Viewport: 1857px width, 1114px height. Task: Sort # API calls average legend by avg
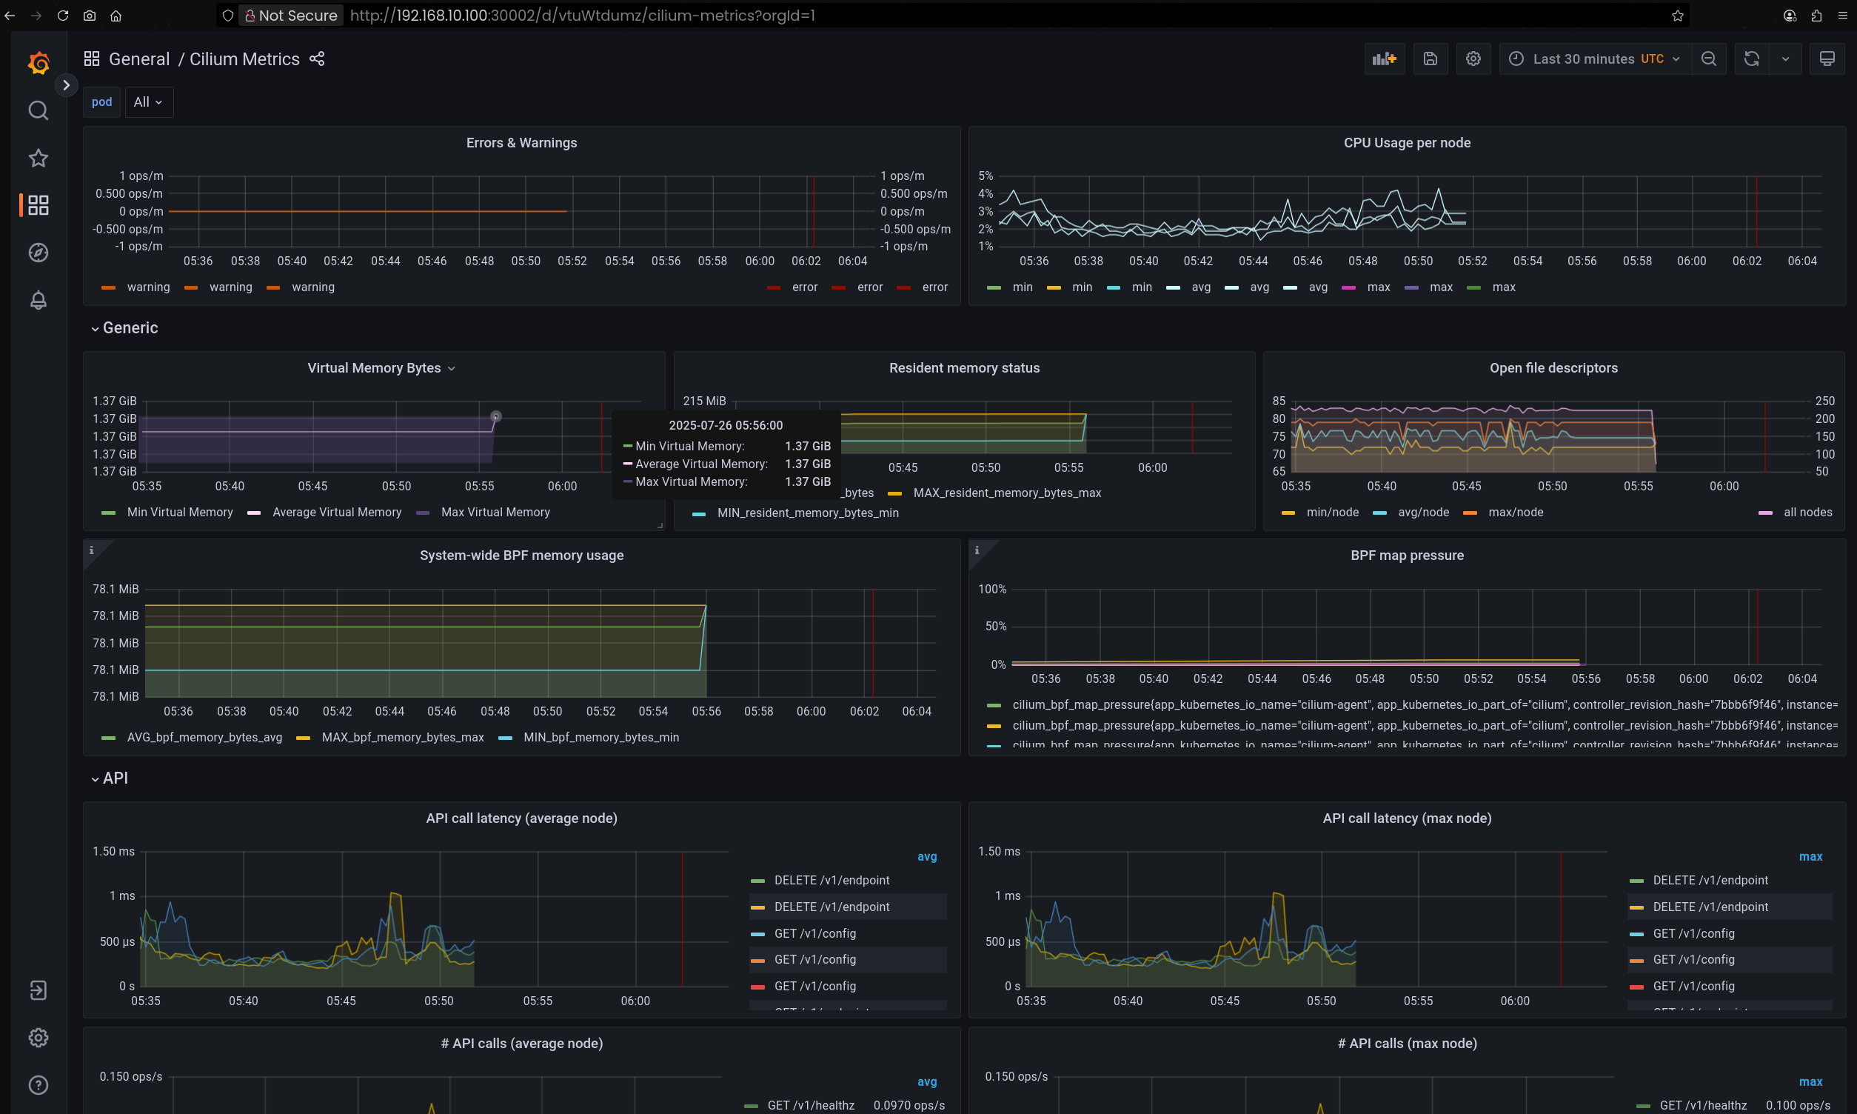[x=926, y=1081]
